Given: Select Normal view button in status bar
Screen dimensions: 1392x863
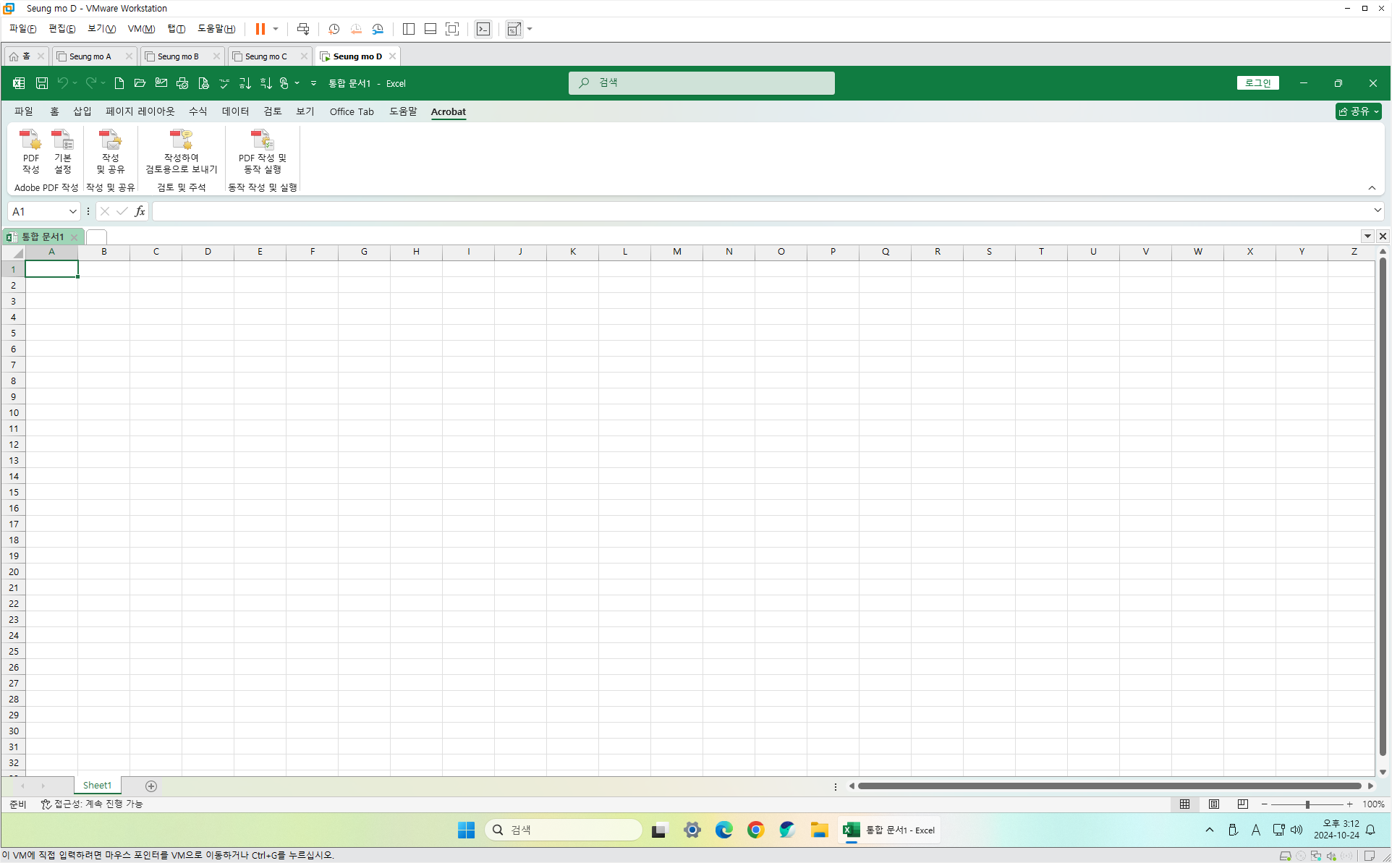Looking at the screenshot, I should (x=1184, y=804).
